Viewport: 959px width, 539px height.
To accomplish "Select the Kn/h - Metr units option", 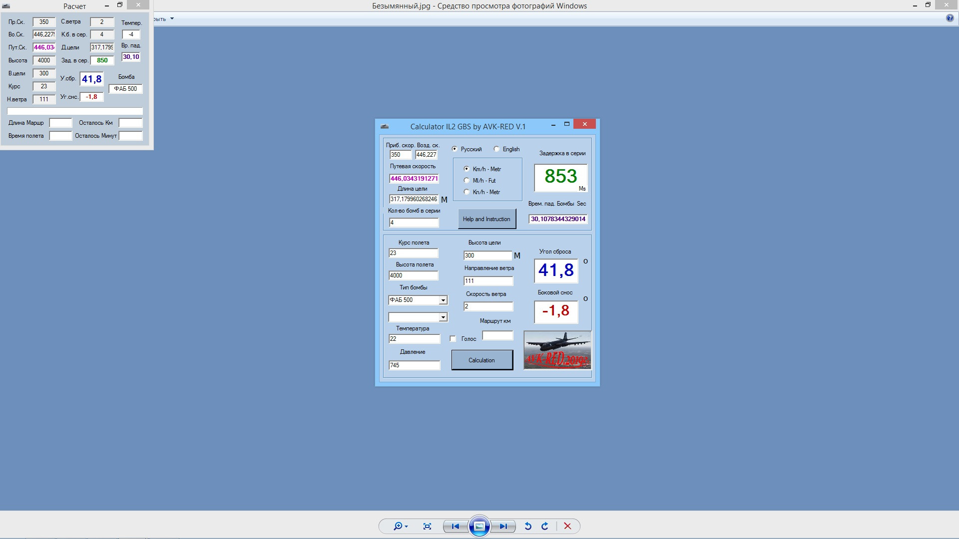I will pyautogui.click(x=467, y=192).
